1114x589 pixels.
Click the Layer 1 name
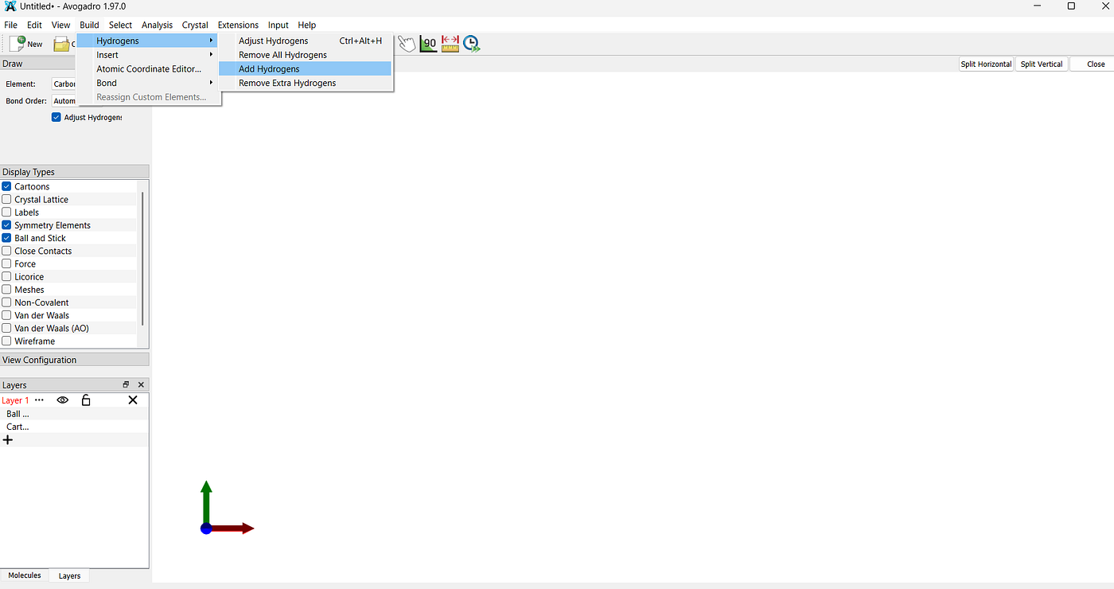15,400
